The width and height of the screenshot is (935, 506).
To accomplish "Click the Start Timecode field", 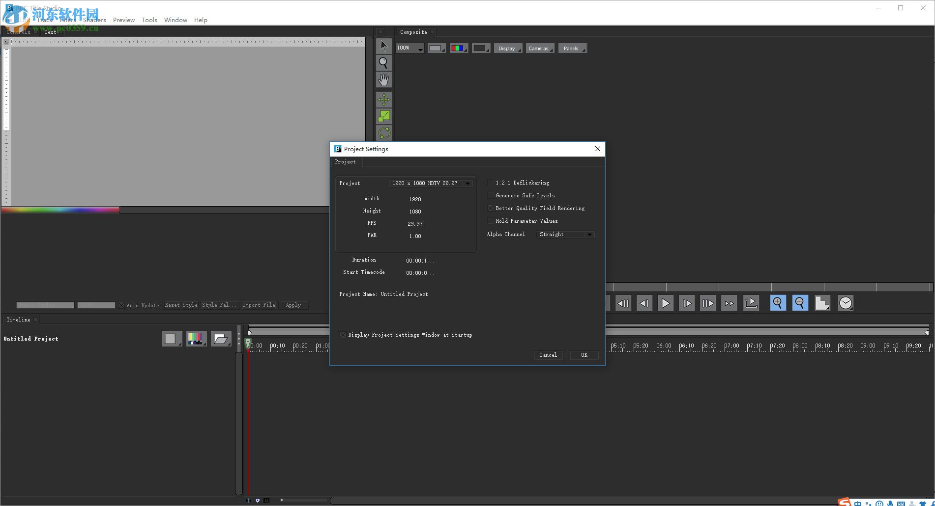I will pos(420,273).
